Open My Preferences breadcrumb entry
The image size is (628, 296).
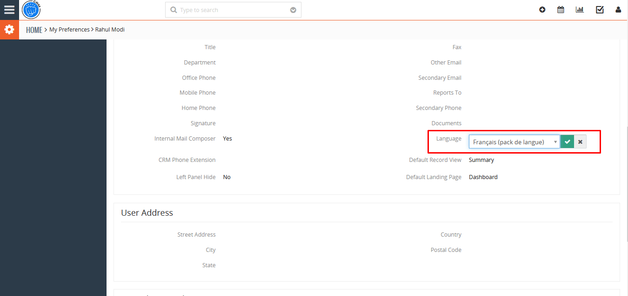tap(69, 29)
